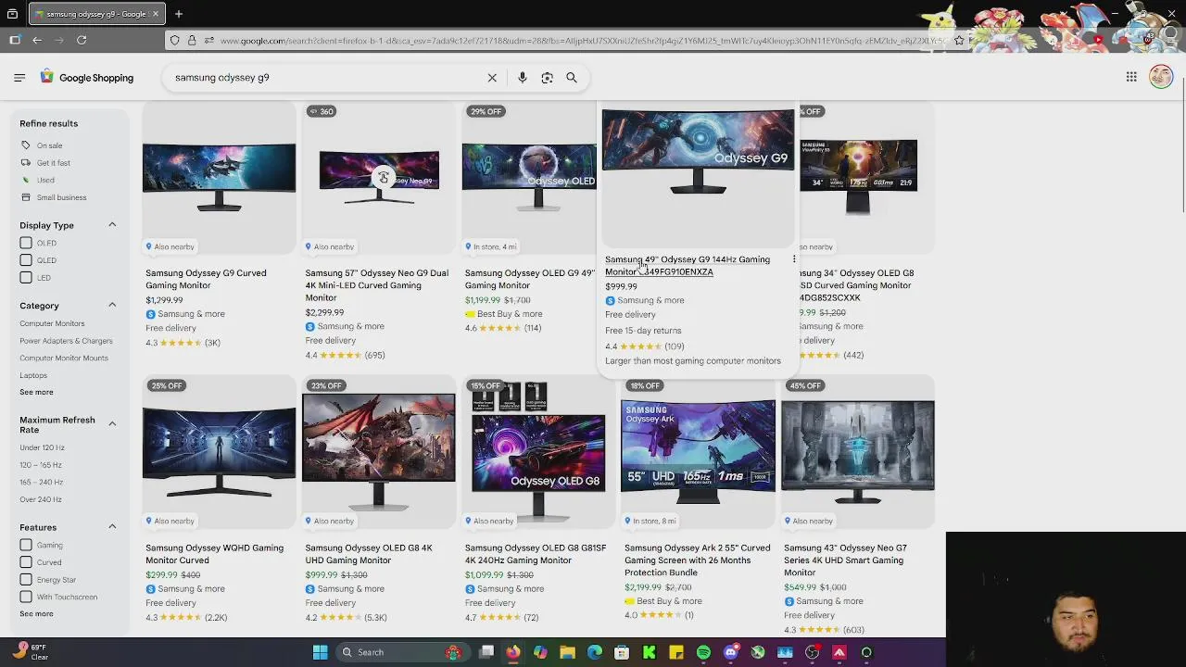Select refresh rate 120 – 165 Hz

click(41, 465)
